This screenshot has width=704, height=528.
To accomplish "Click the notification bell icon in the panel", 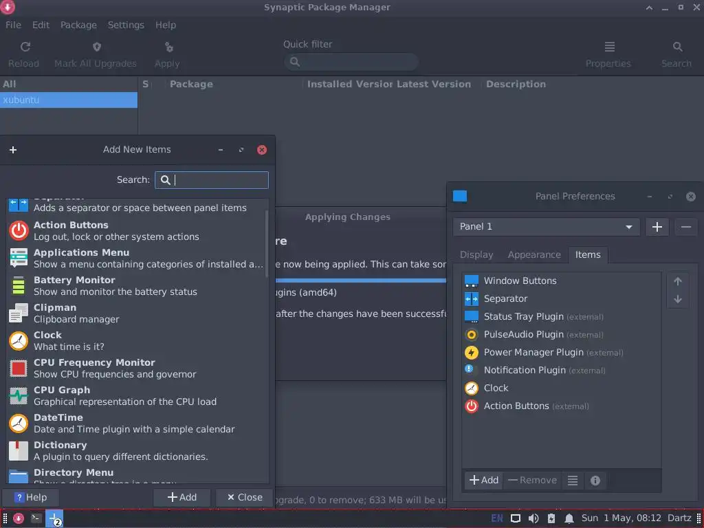I will [x=569, y=518].
